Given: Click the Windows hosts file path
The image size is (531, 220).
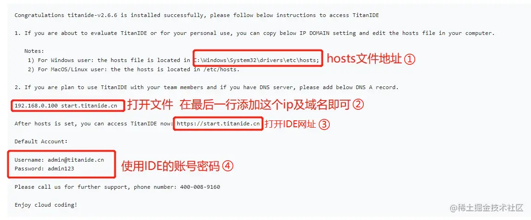Looking at the screenshot, I should coord(256,60).
